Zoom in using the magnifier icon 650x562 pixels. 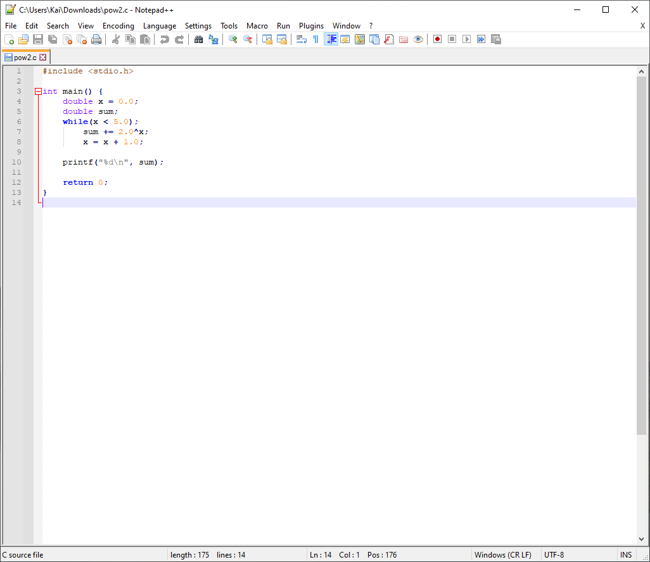click(233, 39)
